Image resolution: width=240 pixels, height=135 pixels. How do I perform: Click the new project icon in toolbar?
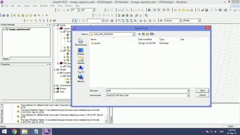tap(198, 10)
